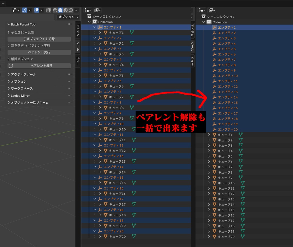The image size is (293, 247).
Task: Select the Rendered viewport shading mode
Action: click(71, 10)
